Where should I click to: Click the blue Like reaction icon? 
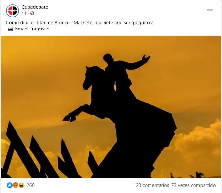(x=10, y=185)
